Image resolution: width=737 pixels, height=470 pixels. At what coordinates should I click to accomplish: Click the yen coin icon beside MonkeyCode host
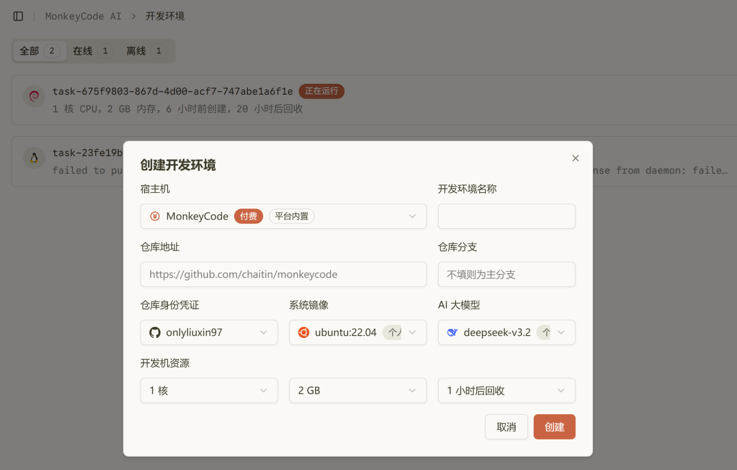point(155,216)
